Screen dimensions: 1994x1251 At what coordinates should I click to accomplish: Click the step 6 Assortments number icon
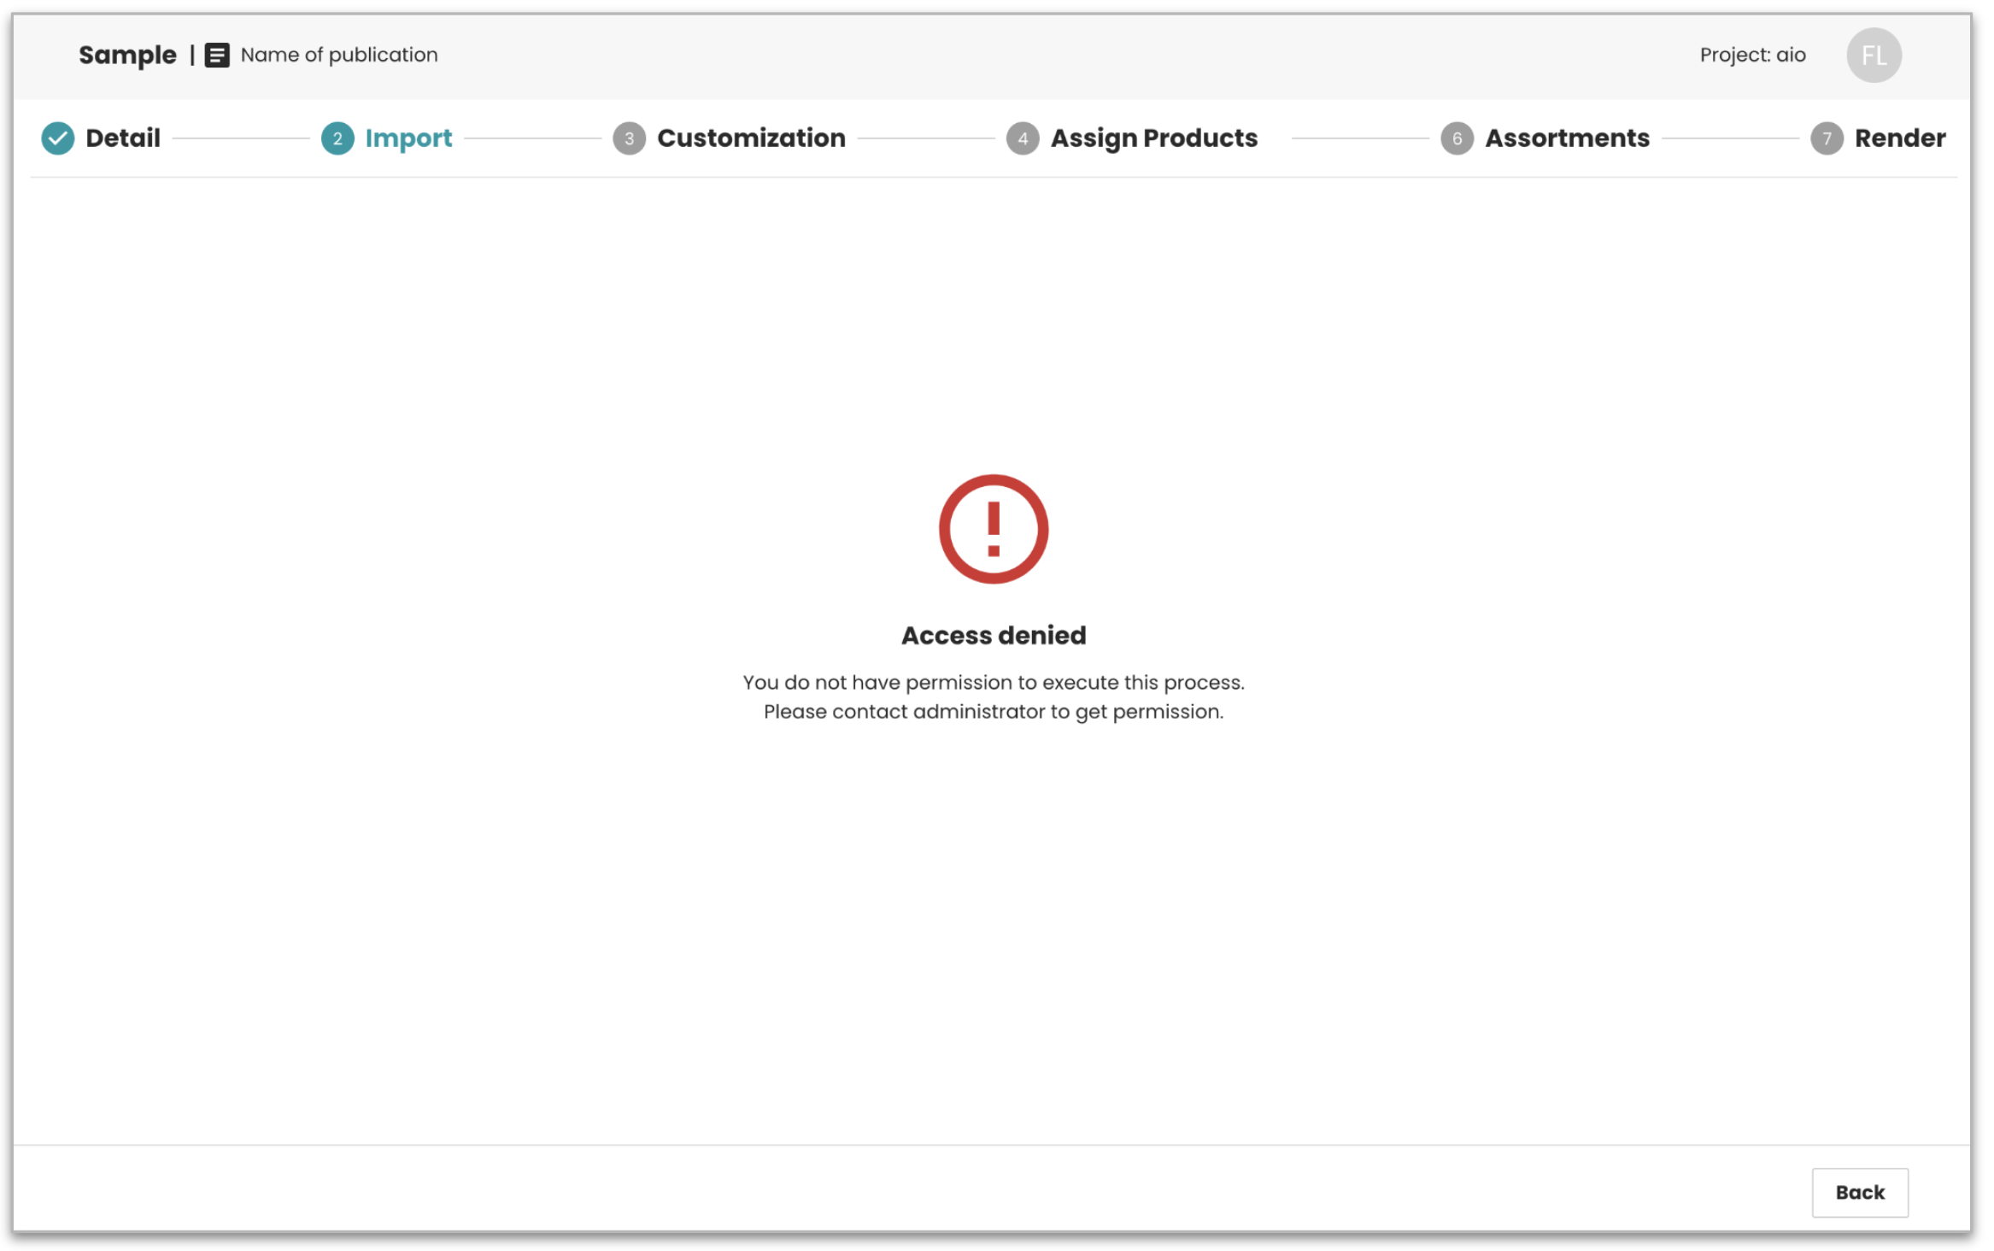pyautogui.click(x=1457, y=138)
